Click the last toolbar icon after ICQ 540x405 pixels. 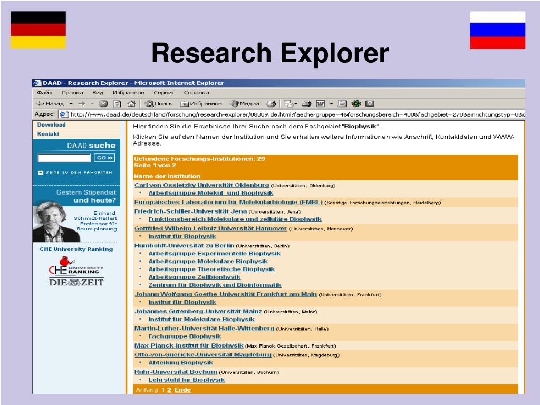point(370,104)
